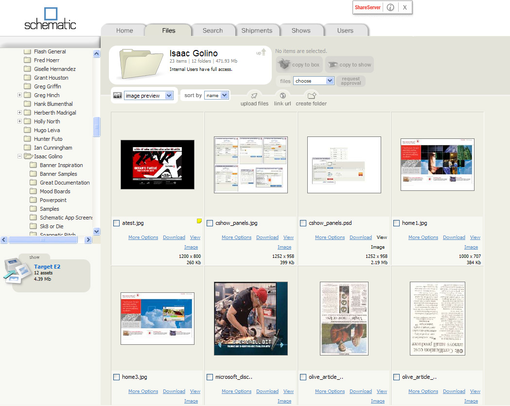Screen dimensions: 510x406
Task: Click the create folder icon
Action: point(312,96)
